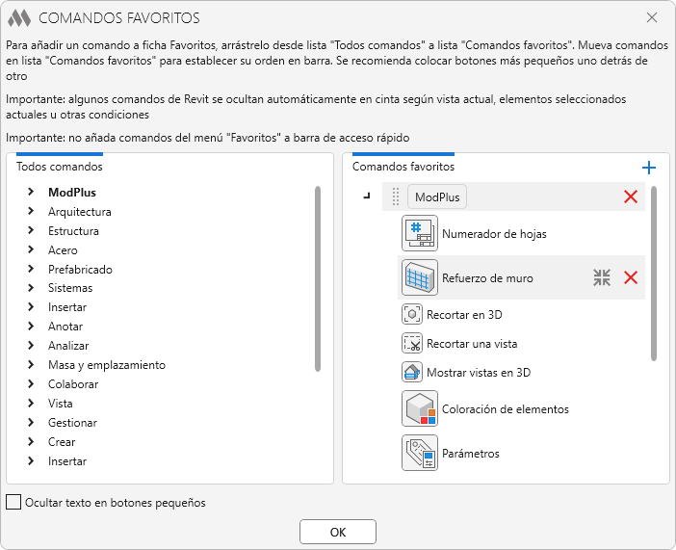This screenshot has height=550, width=676.
Task: Collapse the ModPlus favorites group arrow
Action: [x=367, y=196]
